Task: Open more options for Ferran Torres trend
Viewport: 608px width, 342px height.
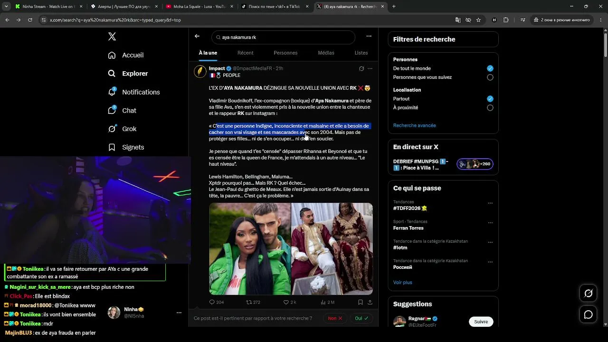Action: click(490, 223)
